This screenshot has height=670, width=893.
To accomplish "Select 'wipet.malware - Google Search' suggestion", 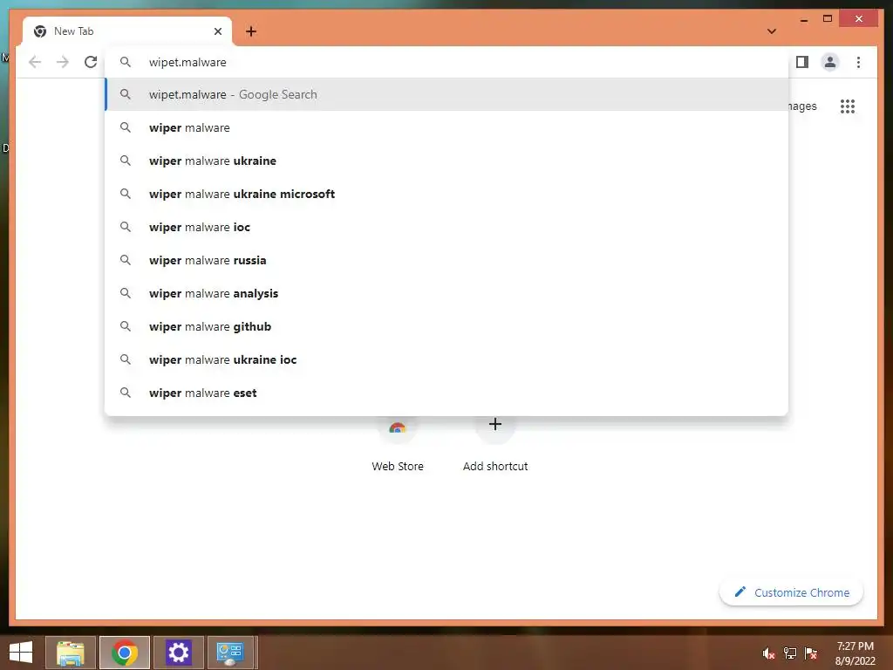I will pos(447,94).
